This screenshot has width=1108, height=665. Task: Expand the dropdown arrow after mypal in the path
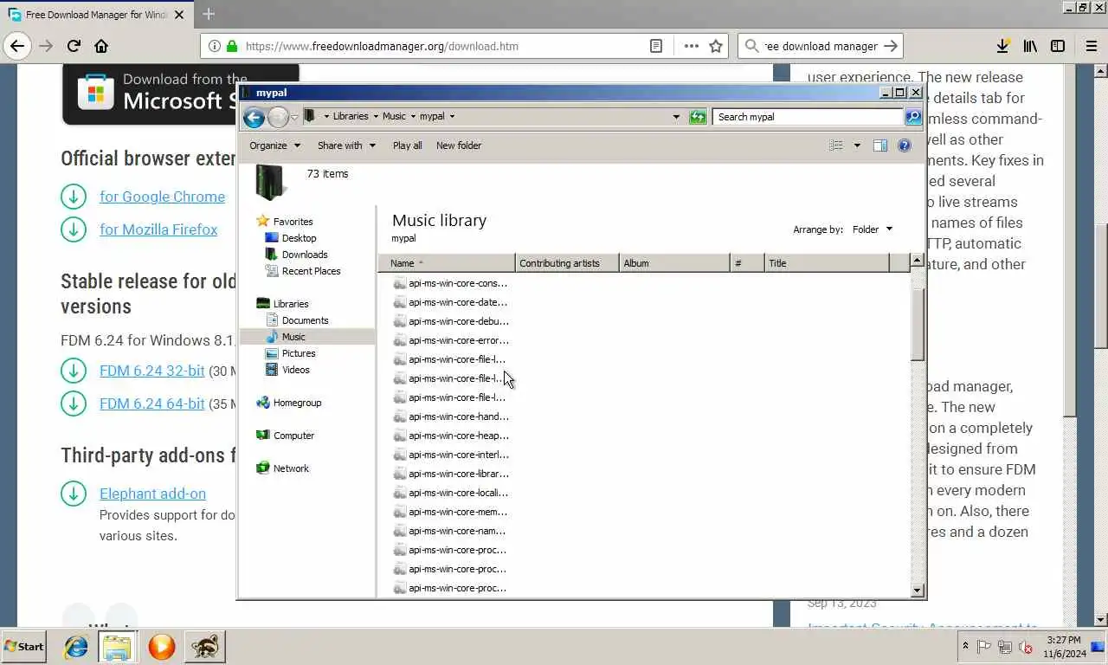click(452, 117)
